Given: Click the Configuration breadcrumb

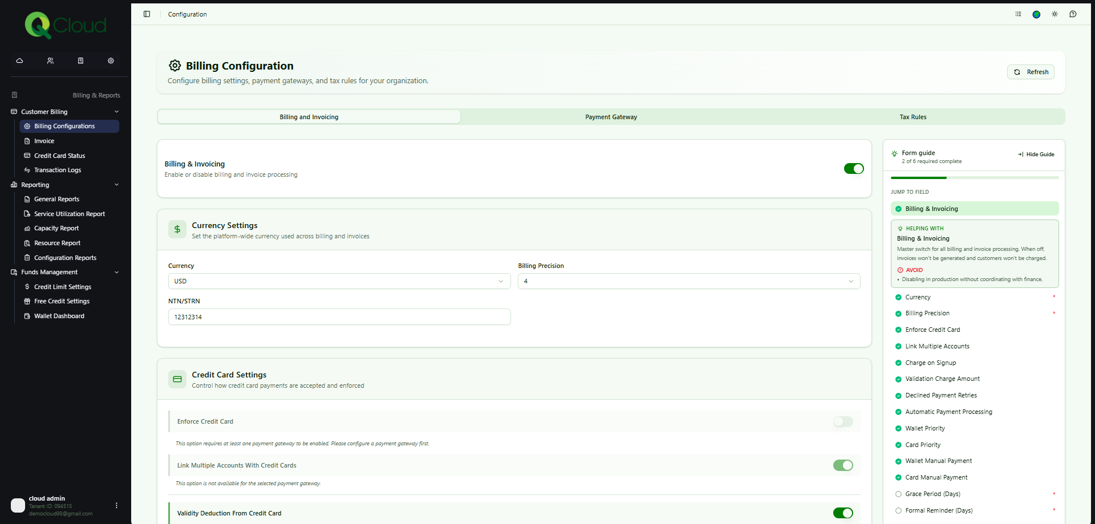Looking at the screenshot, I should tap(187, 14).
